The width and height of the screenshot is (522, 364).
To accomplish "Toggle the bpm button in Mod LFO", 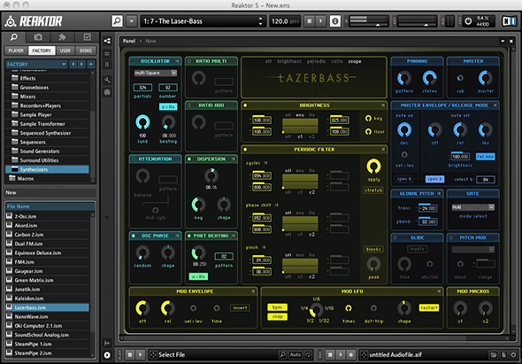I will [x=277, y=307].
